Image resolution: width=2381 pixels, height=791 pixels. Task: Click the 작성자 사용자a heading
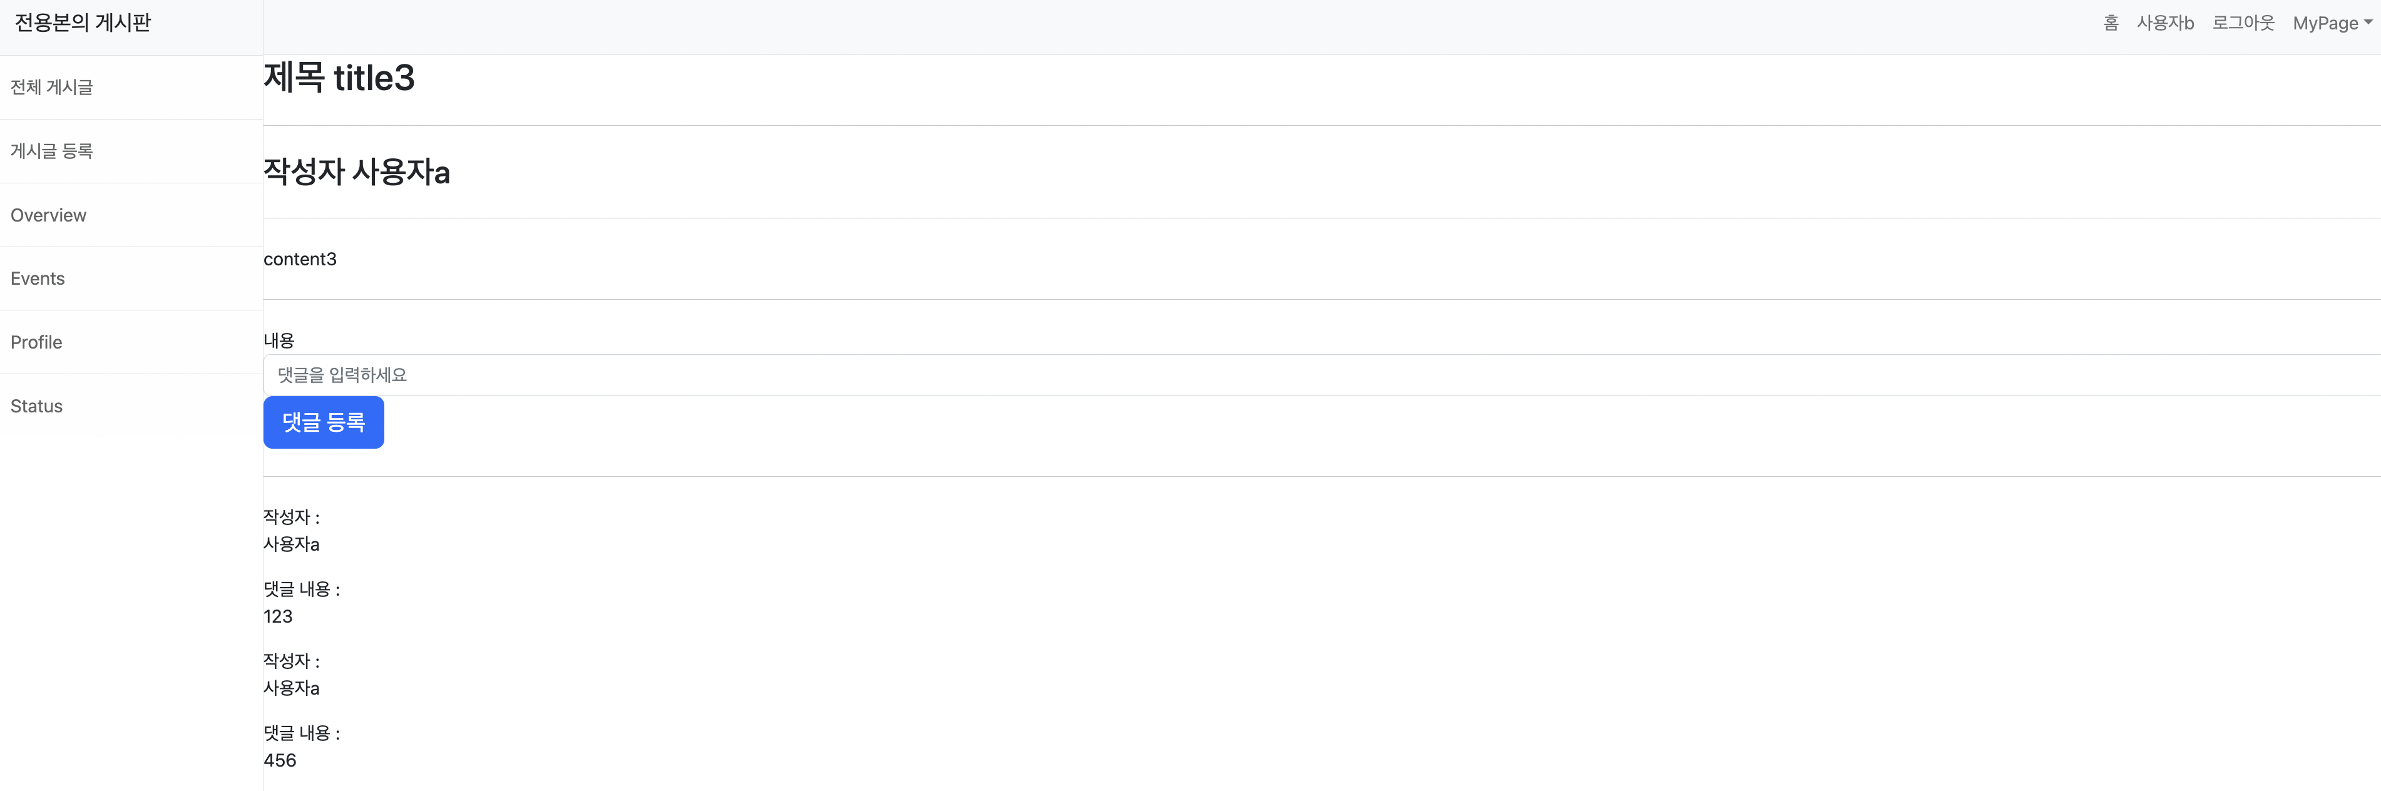(x=357, y=172)
